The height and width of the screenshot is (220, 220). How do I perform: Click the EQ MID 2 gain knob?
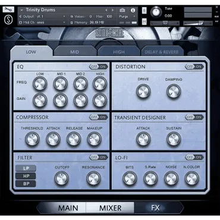[81, 100]
